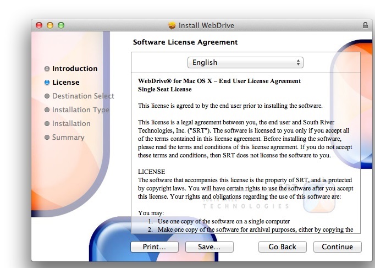Minimize the installer with yellow button

(x=50, y=25)
